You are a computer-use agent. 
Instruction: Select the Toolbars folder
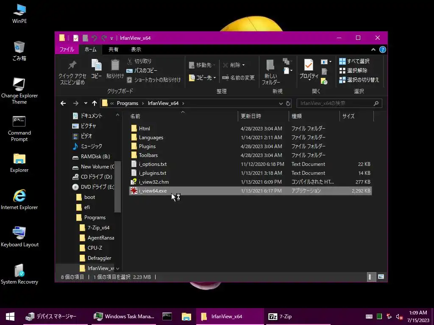pyautogui.click(x=250, y=155)
